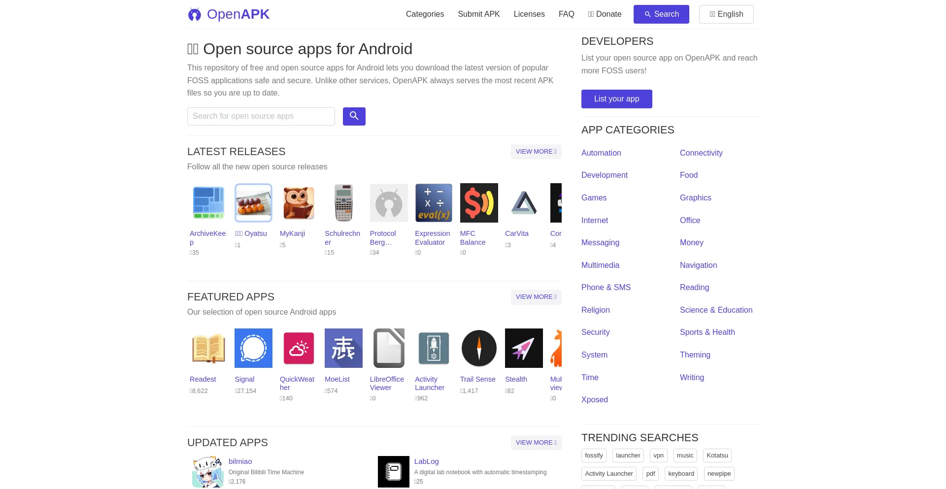
Task: Open the Sports & Health category
Action: pos(708,332)
